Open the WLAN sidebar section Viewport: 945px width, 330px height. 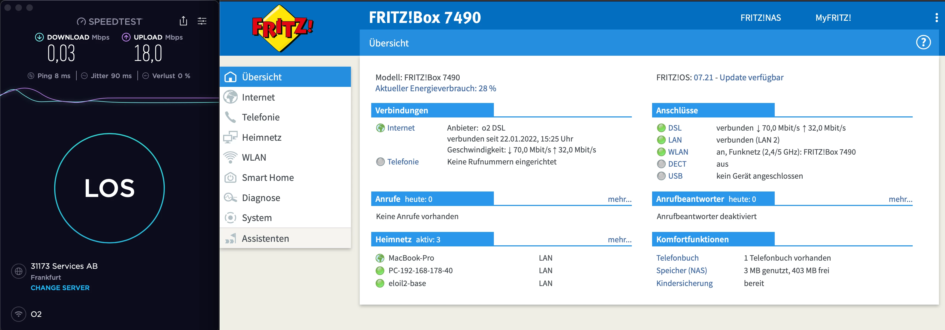254,158
